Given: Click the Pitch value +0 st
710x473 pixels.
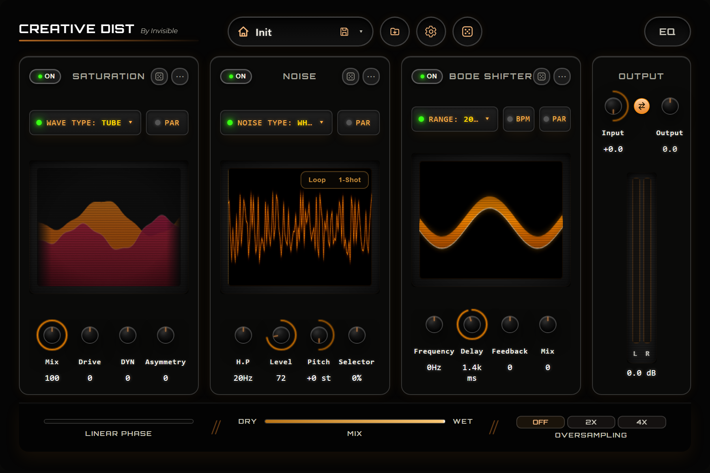Looking at the screenshot, I should point(319,378).
